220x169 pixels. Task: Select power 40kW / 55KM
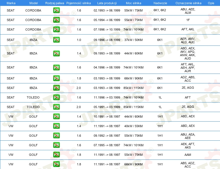[133, 126]
